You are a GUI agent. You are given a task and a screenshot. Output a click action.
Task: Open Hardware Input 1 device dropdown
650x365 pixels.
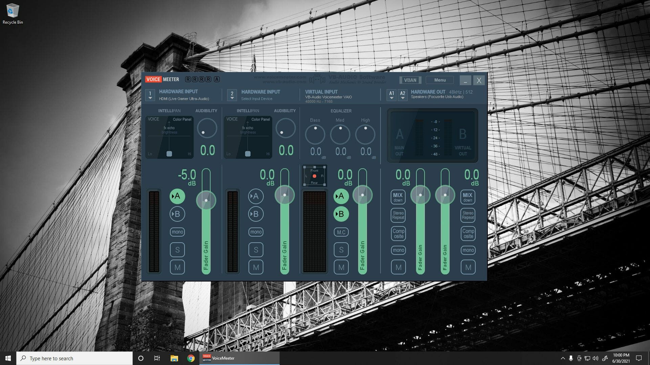150,95
